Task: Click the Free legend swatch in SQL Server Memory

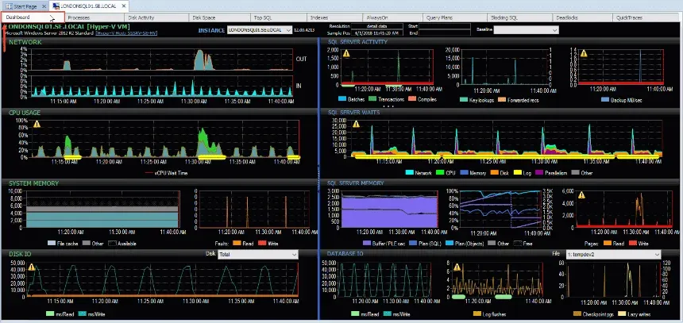Action: point(518,244)
